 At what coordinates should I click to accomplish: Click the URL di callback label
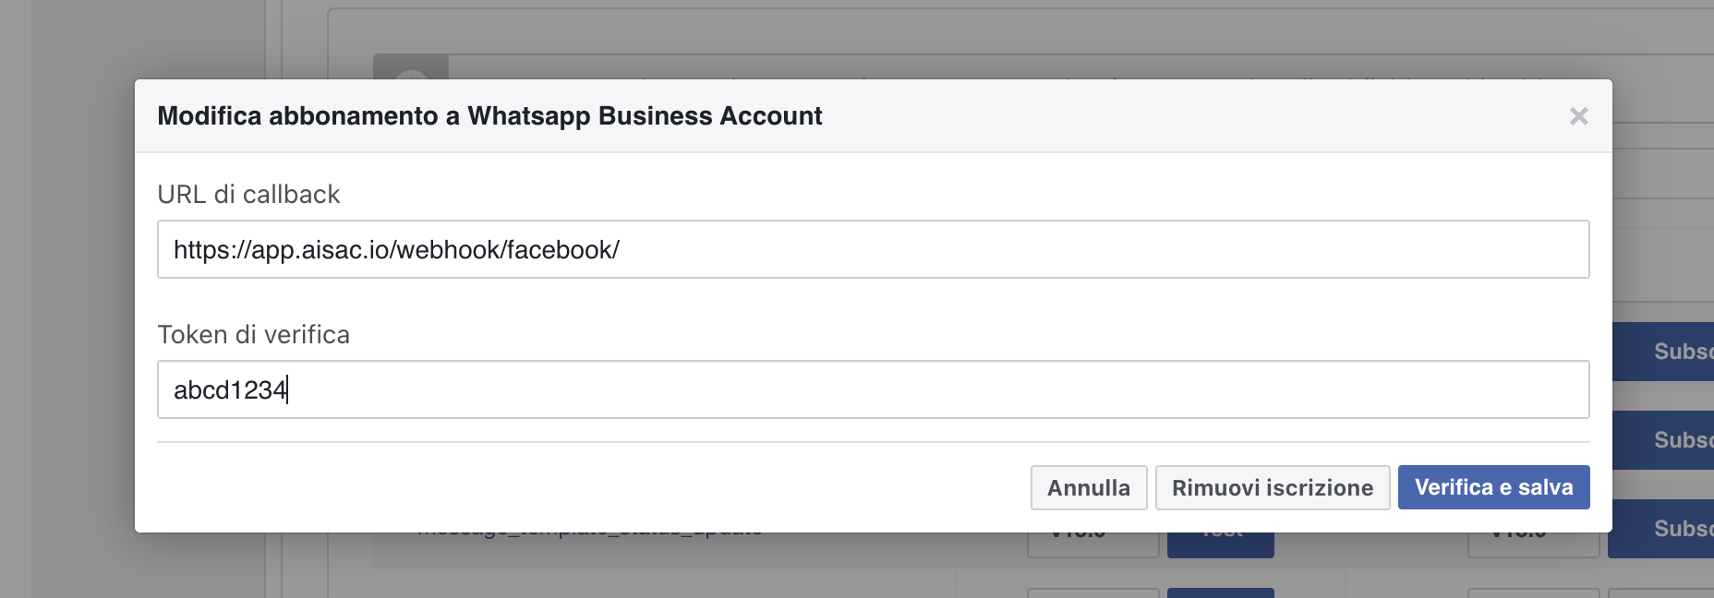(248, 194)
